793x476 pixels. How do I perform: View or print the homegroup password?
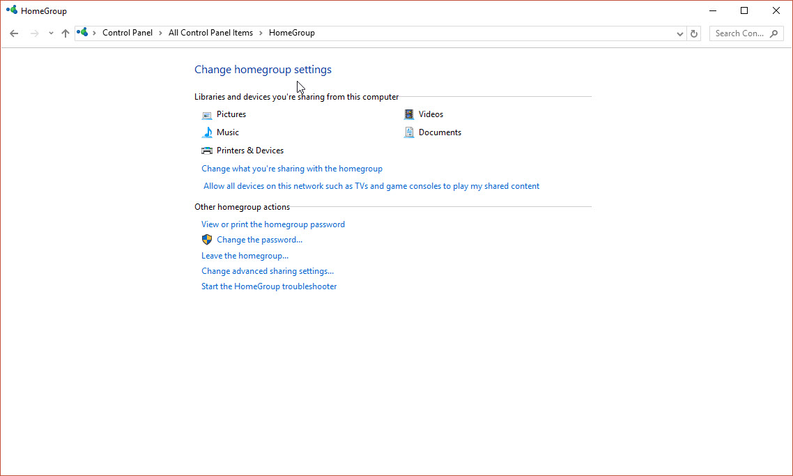273,224
